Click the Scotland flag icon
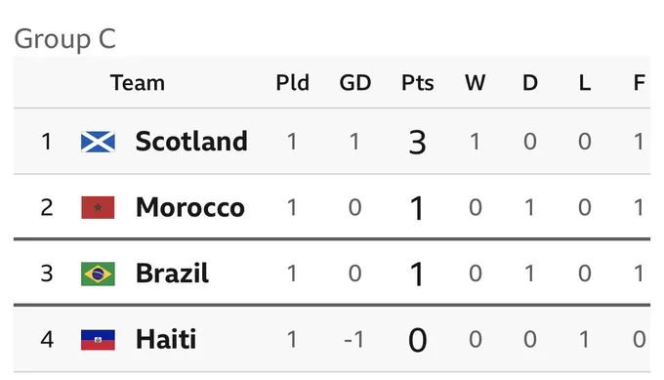Viewport: 664px width, 380px height. point(98,142)
